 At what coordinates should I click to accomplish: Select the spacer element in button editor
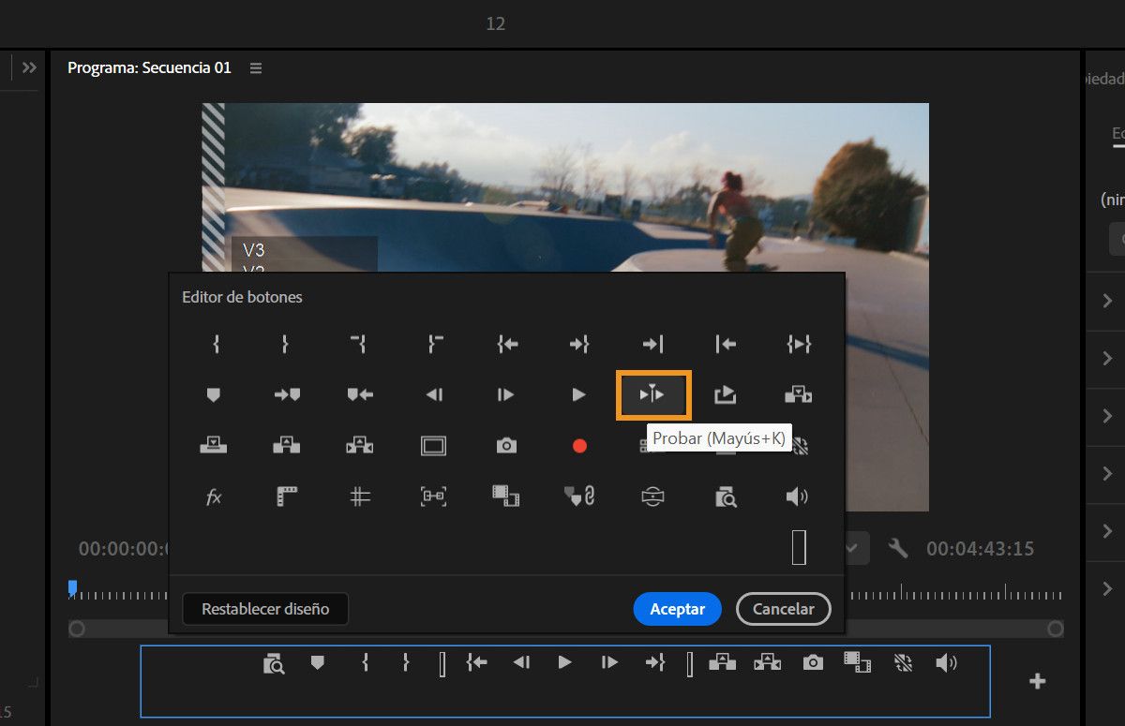click(799, 547)
